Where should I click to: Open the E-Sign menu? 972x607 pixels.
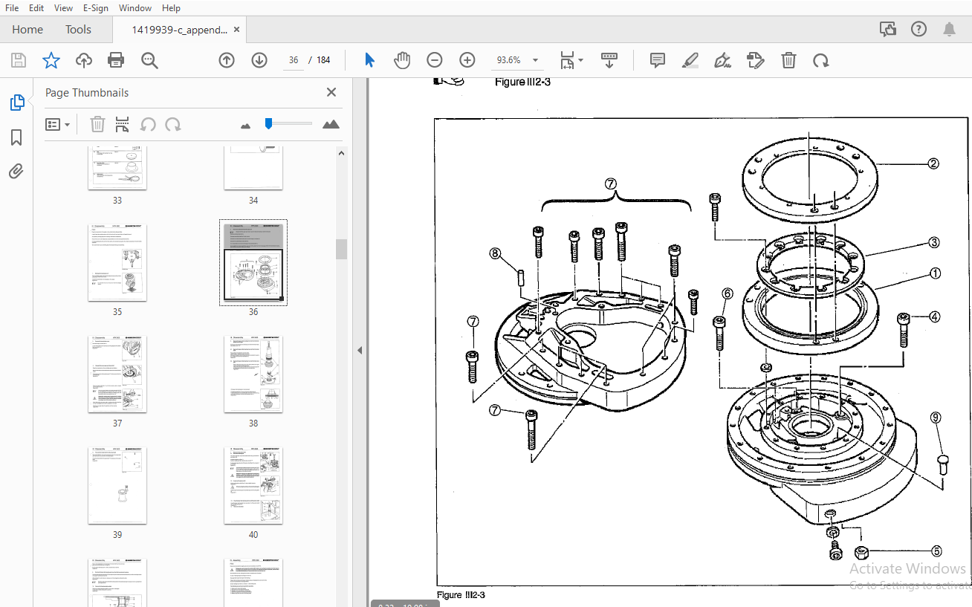[x=96, y=8]
